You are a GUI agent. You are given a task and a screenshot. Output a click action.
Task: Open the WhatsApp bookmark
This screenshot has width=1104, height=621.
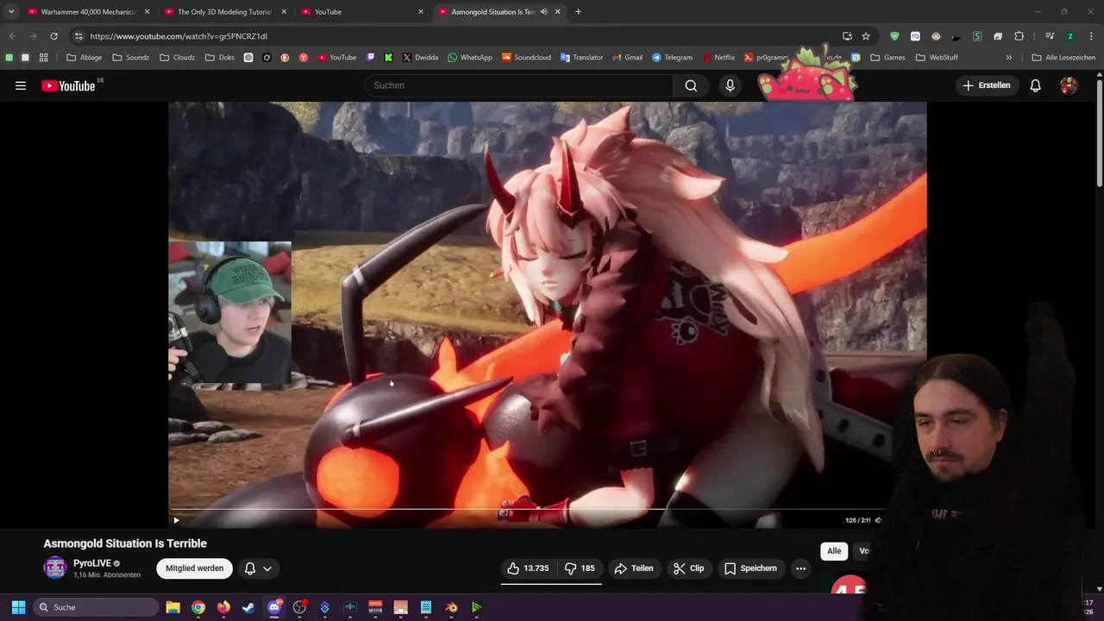tap(470, 58)
